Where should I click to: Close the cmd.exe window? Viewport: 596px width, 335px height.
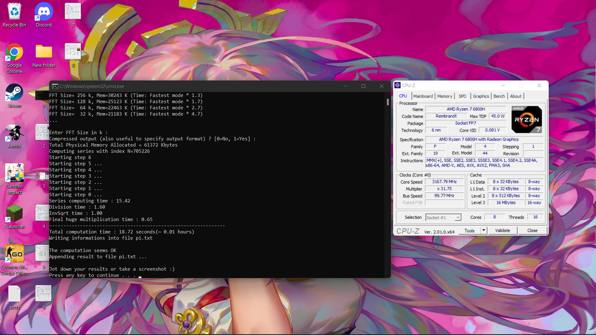(382, 86)
